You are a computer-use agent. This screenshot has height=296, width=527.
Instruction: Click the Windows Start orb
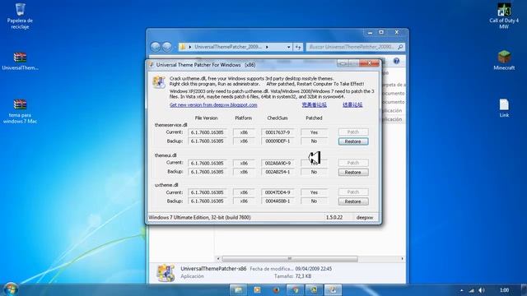pos(11,289)
